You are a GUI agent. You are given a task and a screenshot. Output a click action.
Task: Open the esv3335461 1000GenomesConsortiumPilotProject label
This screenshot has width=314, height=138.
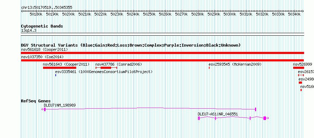[104, 72]
